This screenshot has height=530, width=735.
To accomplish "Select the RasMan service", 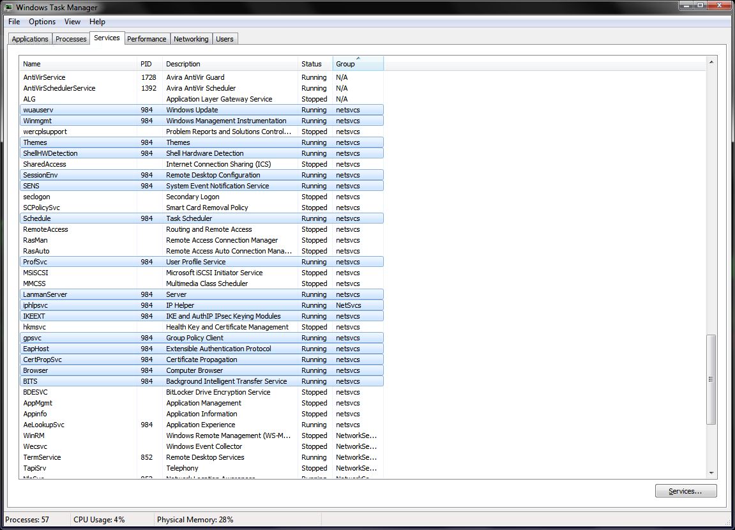I will click(202, 240).
